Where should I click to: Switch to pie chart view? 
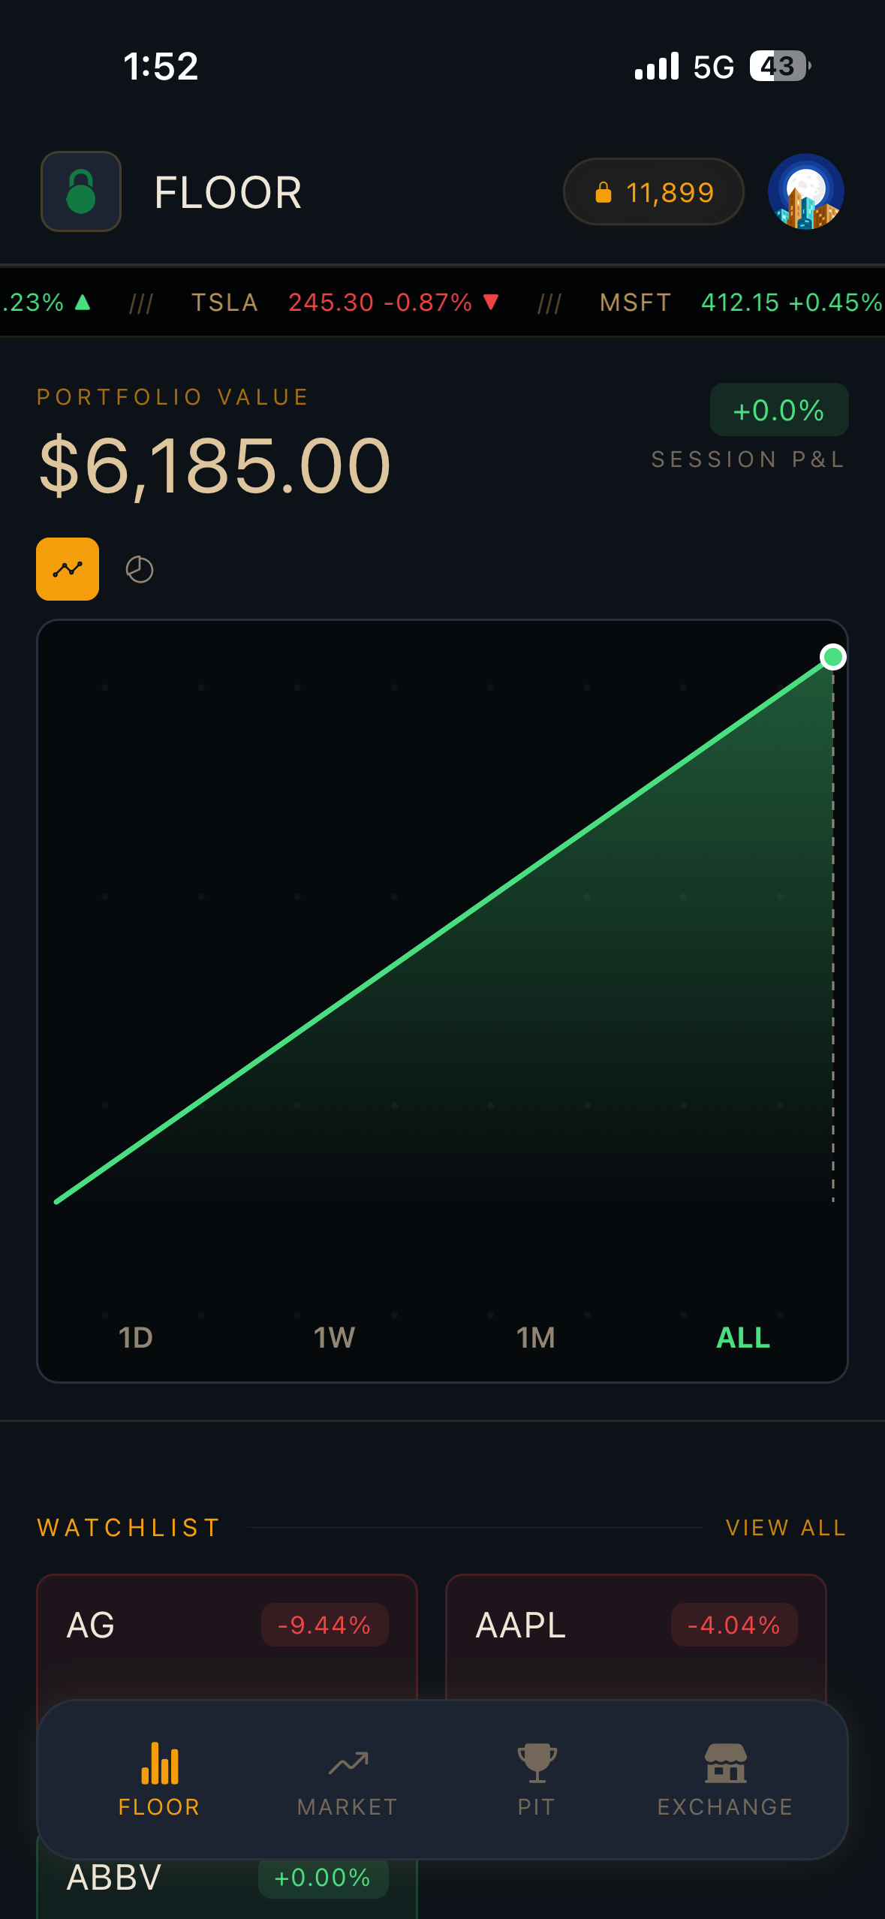(x=140, y=570)
